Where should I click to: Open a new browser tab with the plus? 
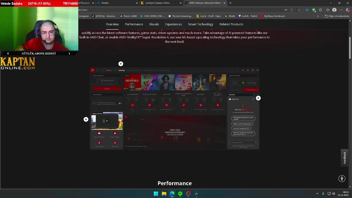pos(230,3)
